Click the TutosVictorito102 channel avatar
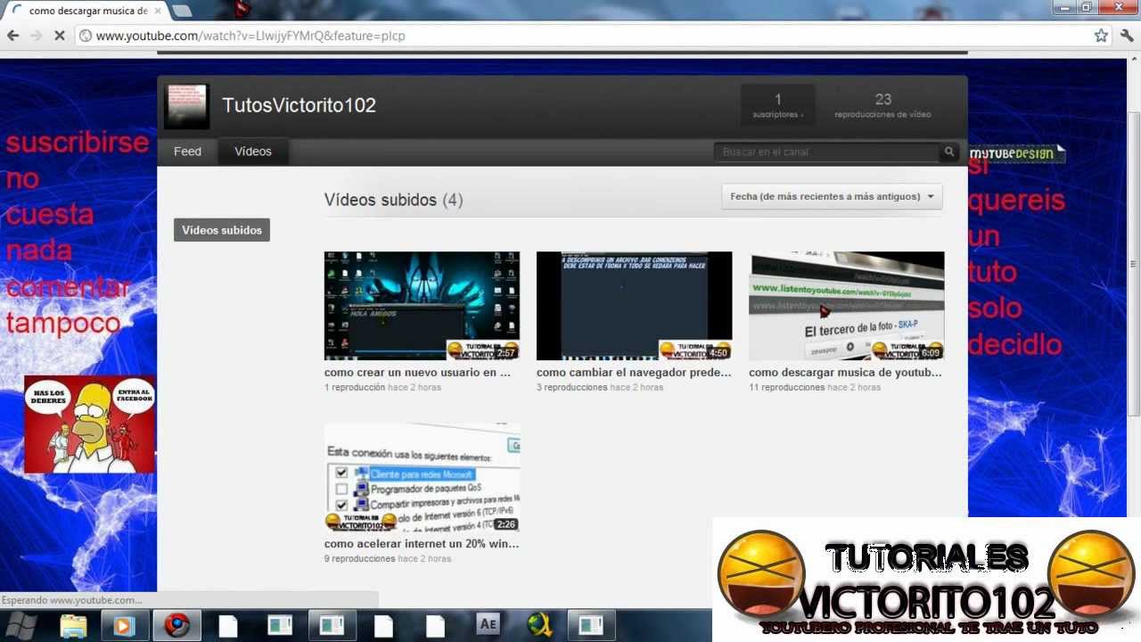 tap(186, 107)
